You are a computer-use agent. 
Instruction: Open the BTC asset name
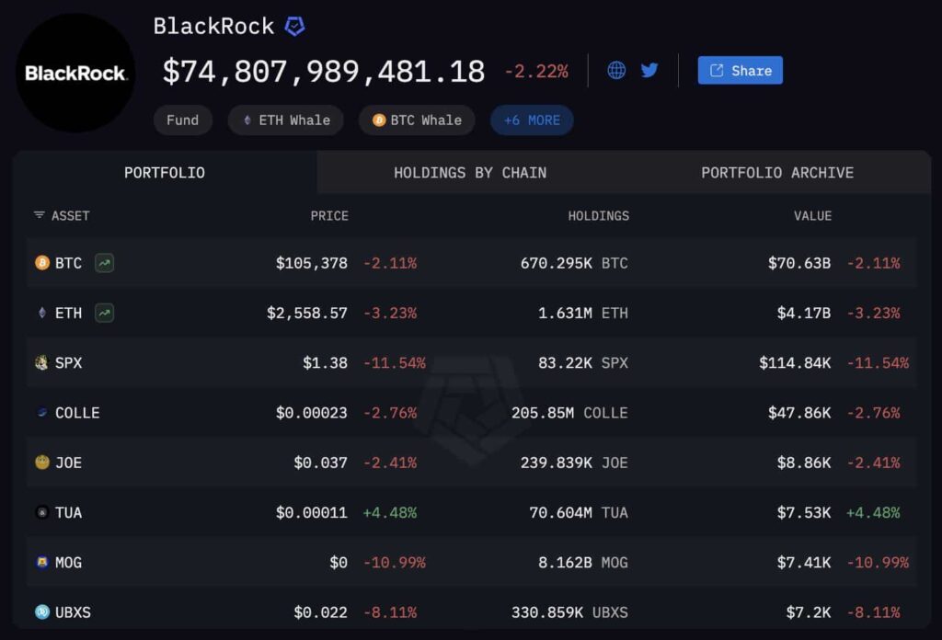[68, 263]
